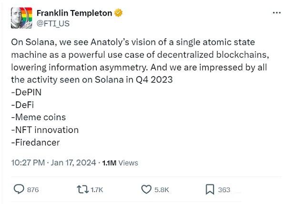Click the 363 bookmarks count
The image size is (286, 204).
(x=224, y=190)
